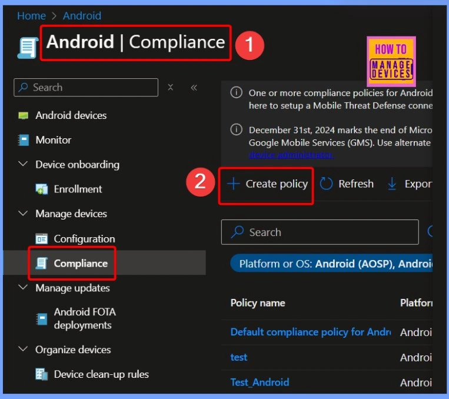
Task: Select Compliance in the sidebar
Action: 81,263
